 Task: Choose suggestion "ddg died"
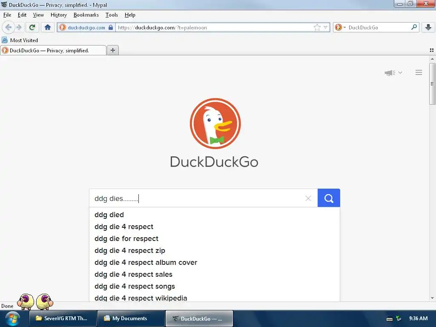pos(215,215)
